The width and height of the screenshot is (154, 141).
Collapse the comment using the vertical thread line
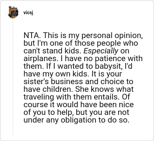point(13,77)
